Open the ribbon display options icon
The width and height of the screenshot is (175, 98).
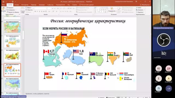(x=136, y=2)
